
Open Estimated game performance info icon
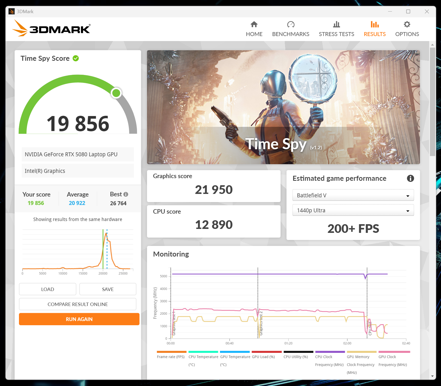410,178
